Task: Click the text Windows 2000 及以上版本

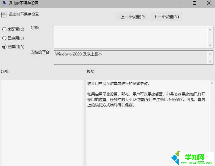Action: pyautogui.click(x=79, y=54)
